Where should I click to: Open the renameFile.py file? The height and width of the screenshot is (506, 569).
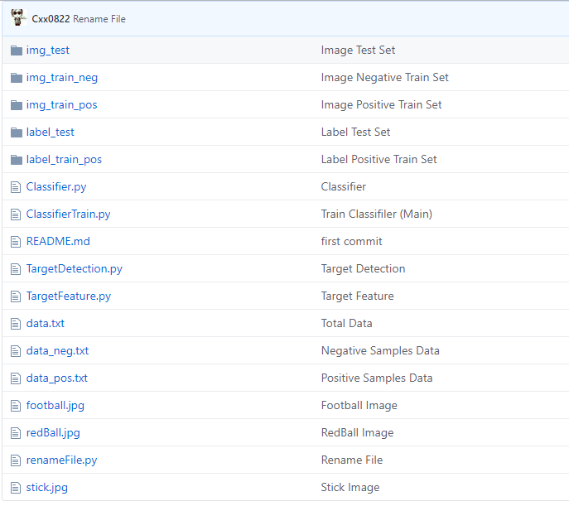point(61,460)
